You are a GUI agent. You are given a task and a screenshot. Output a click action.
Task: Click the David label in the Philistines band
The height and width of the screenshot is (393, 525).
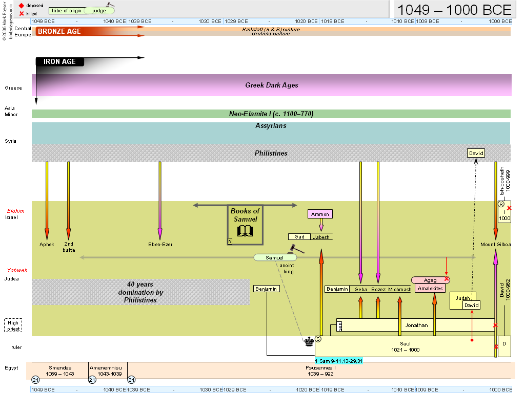coord(476,153)
